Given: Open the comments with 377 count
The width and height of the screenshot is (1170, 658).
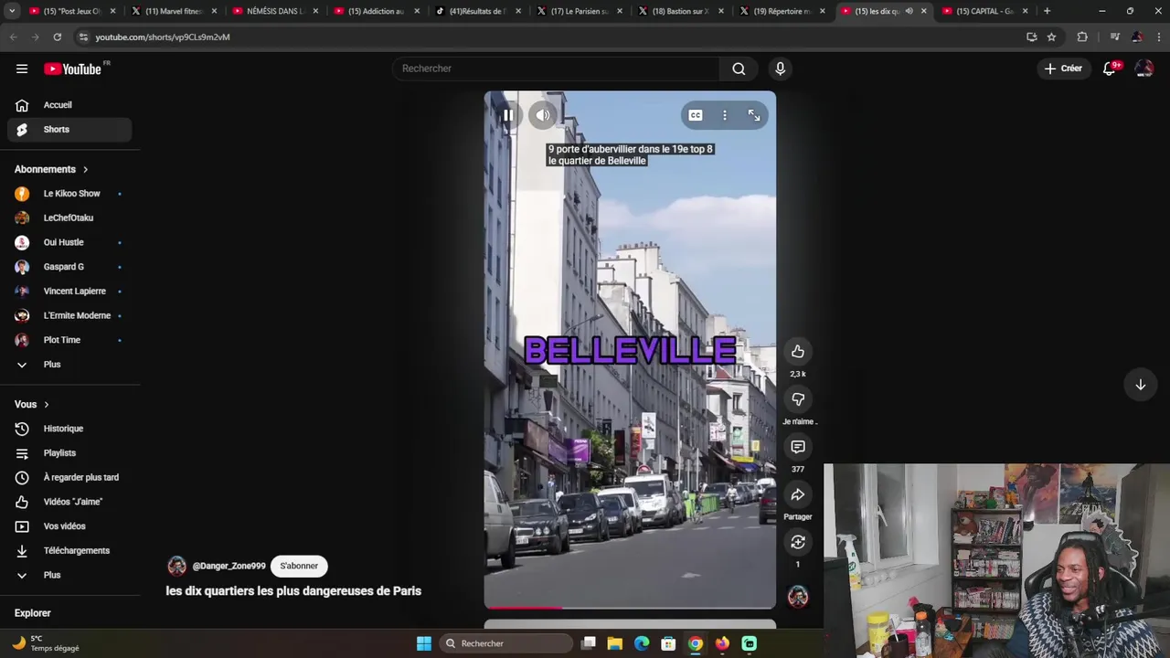Looking at the screenshot, I should 798,447.
